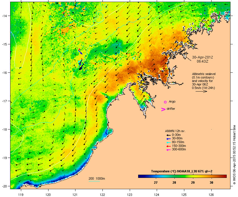The image size is (238, 197).
Task: Click the blue 30-80m legend arrow
Action: pyautogui.click(x=168, y=139)
